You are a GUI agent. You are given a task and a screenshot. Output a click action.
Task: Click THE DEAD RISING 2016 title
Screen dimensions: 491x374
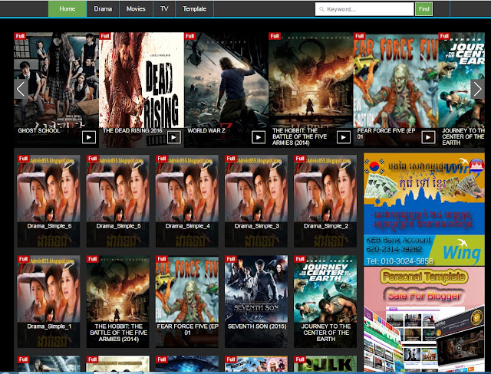pyautogui.click(x=133, y=130)
